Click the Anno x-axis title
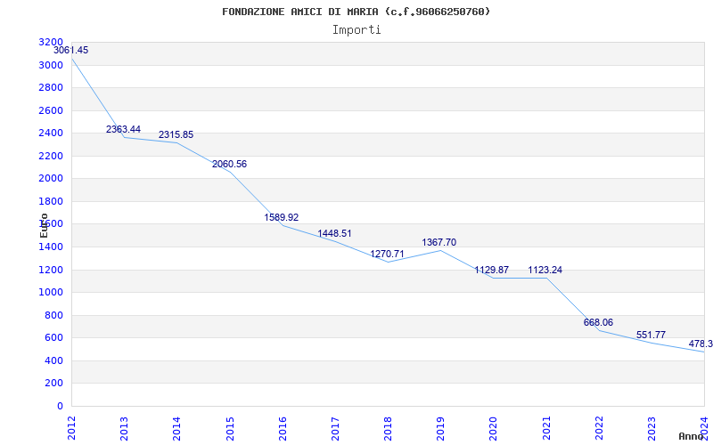The image size is (713, 445). point(692,436)
